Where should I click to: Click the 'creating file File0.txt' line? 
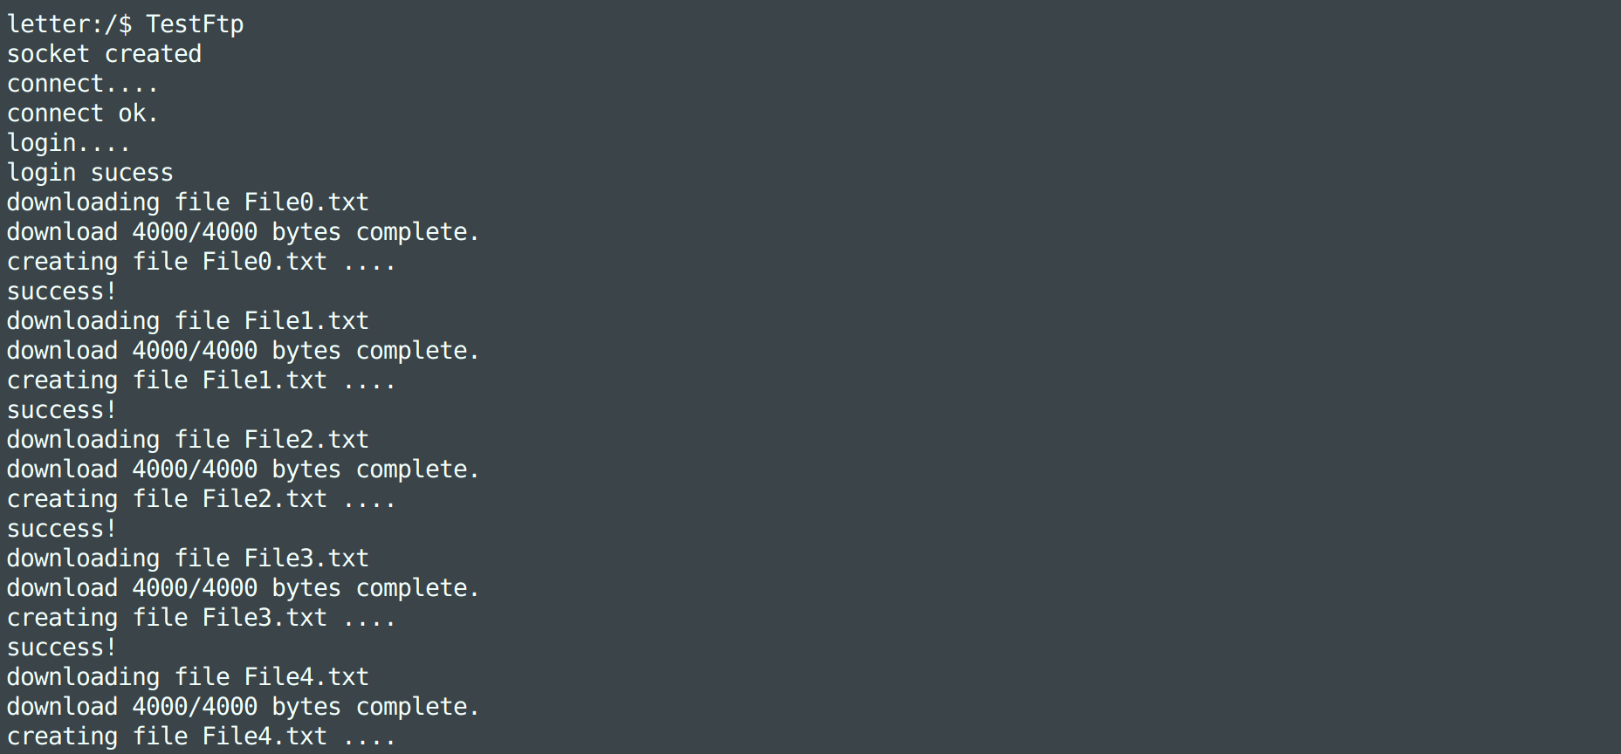[201, 262]
